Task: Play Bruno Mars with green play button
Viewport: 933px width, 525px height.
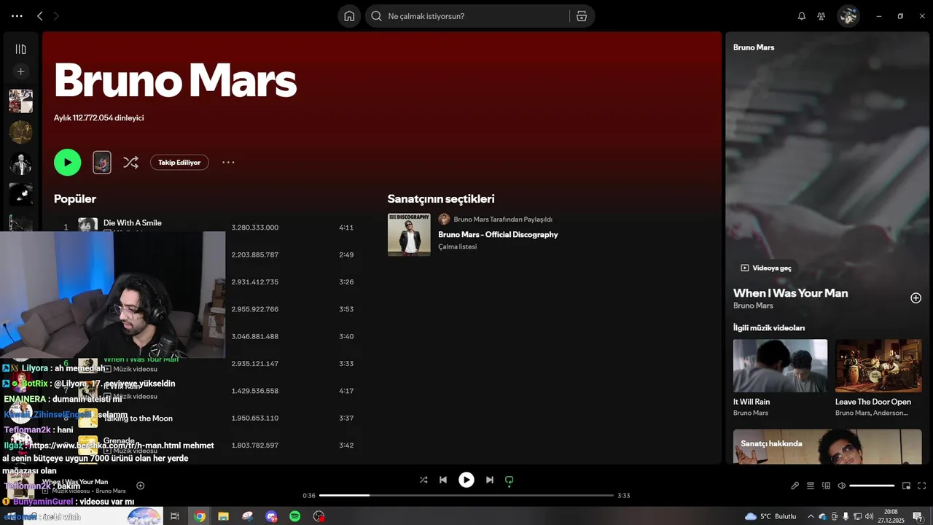Action: [x=67, y=162]
